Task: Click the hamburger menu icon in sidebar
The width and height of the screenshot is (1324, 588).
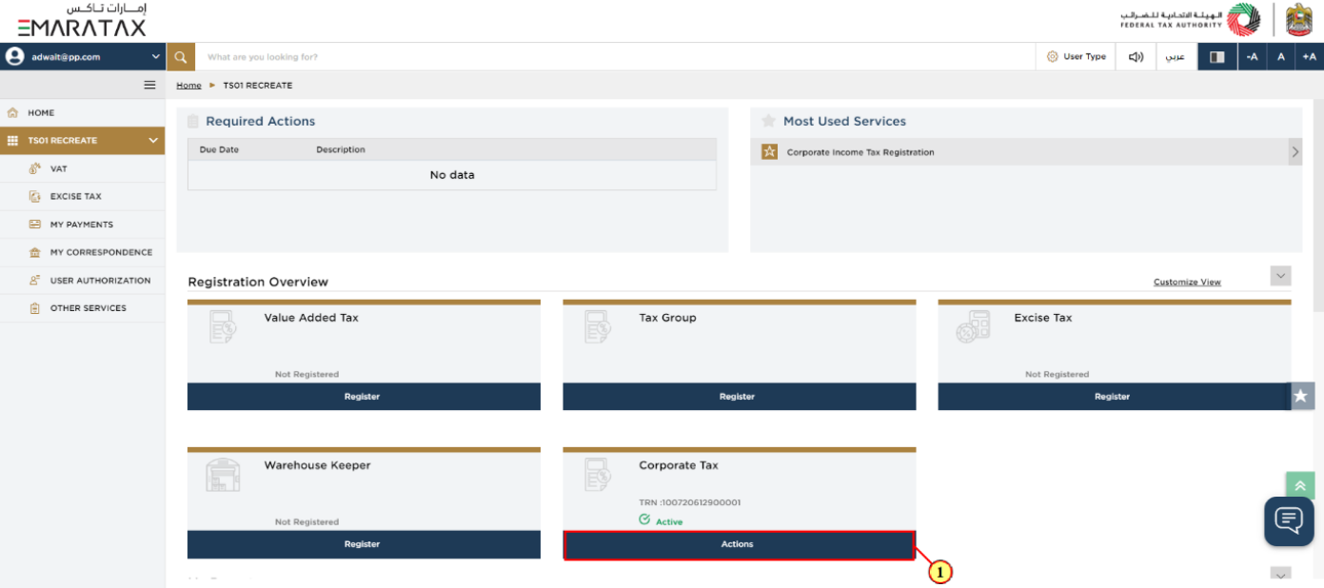Action: 149,85
